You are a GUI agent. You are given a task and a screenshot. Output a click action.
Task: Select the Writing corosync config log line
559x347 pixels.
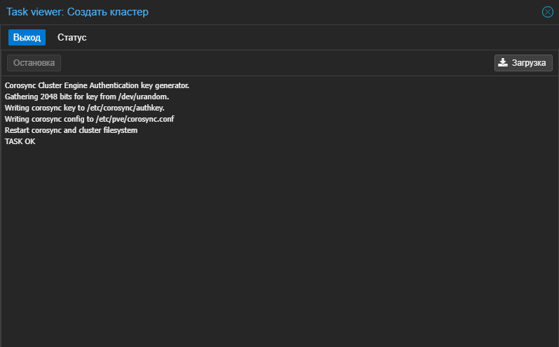[89, 119]
